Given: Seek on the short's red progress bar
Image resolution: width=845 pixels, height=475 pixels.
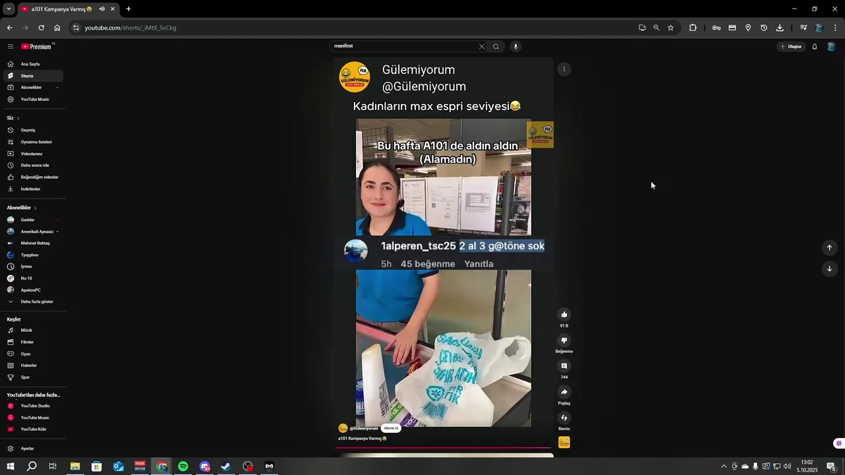Looking at the screenshot, I should click(x=444, y=448).
